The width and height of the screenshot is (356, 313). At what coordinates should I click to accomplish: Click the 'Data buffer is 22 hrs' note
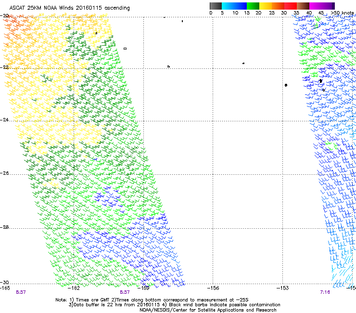[x=174, y=305]
